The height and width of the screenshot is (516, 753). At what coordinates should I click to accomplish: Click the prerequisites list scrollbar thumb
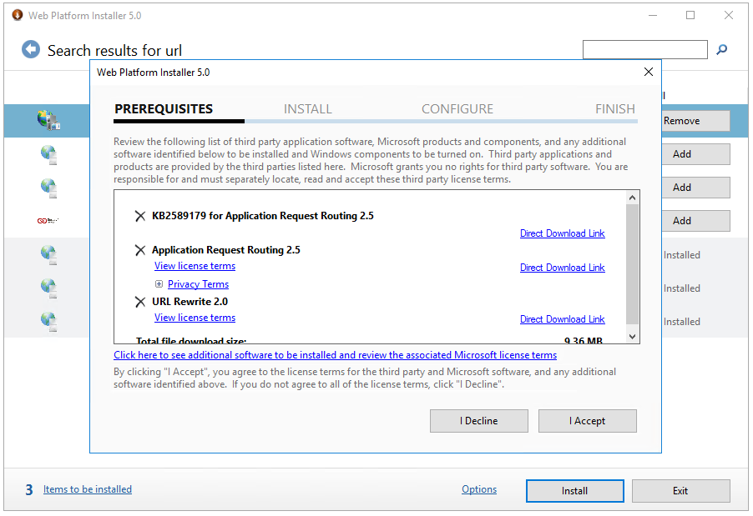(633, 264)
